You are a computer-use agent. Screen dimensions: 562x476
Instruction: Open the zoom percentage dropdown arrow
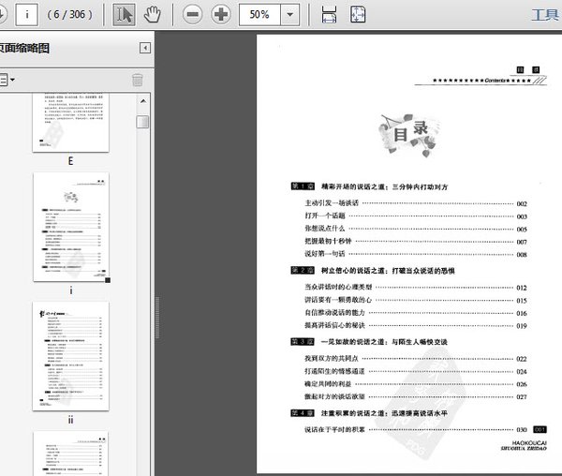tap(291, 15)
